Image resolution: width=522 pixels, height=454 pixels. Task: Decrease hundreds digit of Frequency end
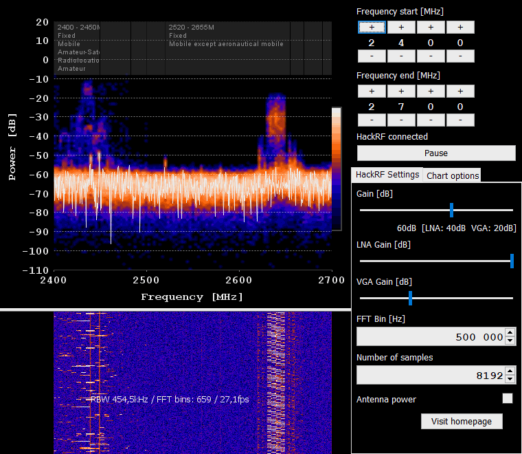401,120
